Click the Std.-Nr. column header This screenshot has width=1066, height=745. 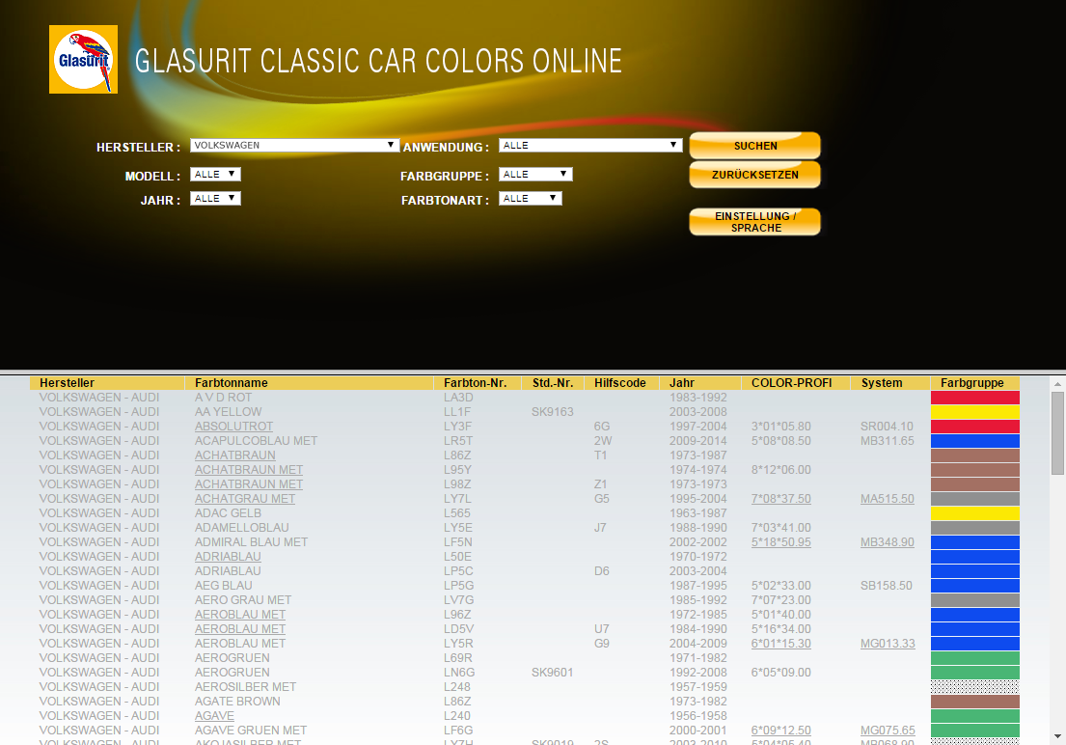click(553, 383)
